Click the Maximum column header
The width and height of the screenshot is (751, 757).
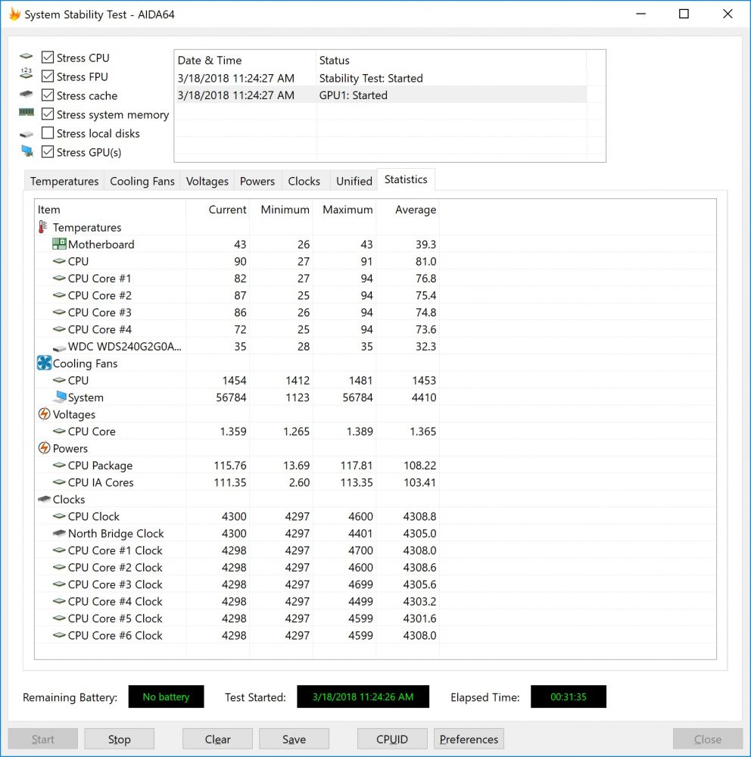344,210
